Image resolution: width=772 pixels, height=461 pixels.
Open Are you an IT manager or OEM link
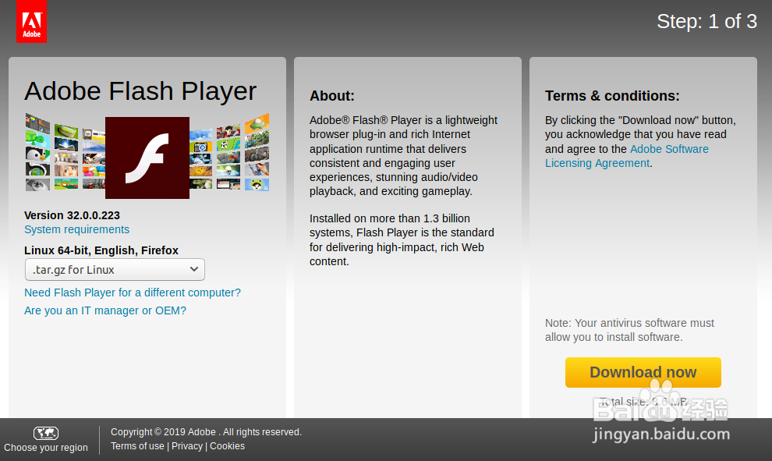105,310
